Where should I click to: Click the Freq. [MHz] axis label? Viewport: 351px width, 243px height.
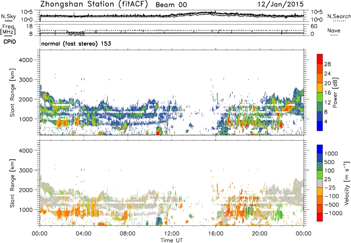(x=8, y=29)
